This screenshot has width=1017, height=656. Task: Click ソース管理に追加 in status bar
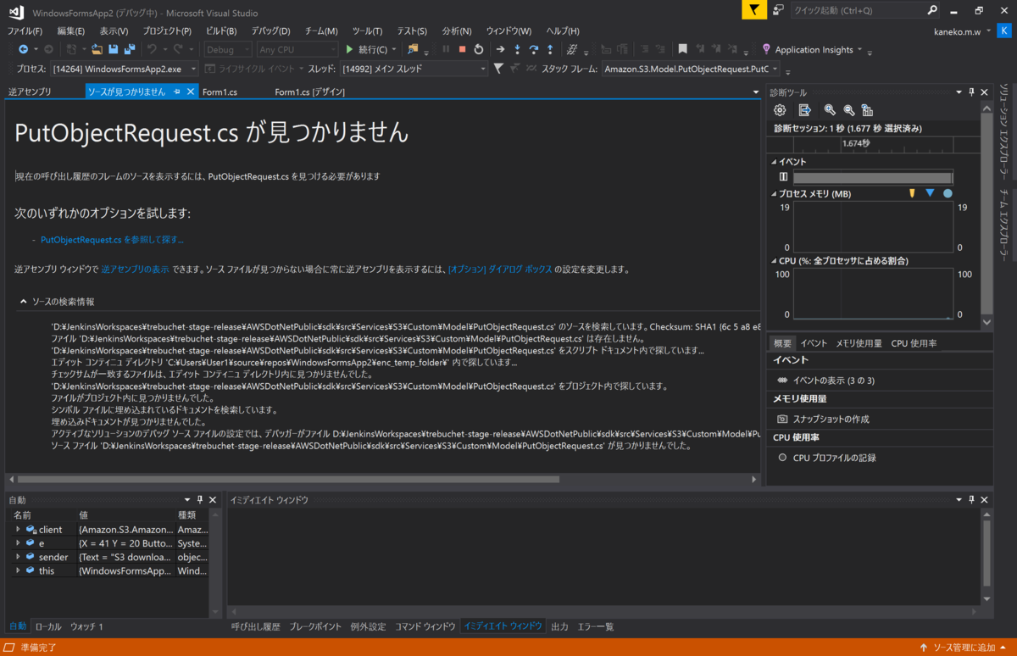(964, 648)
